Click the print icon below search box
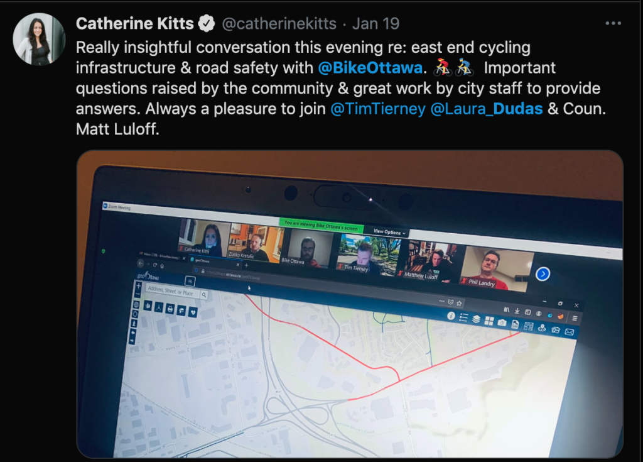Screen dimensions: 643x462 tap(170, 309)
